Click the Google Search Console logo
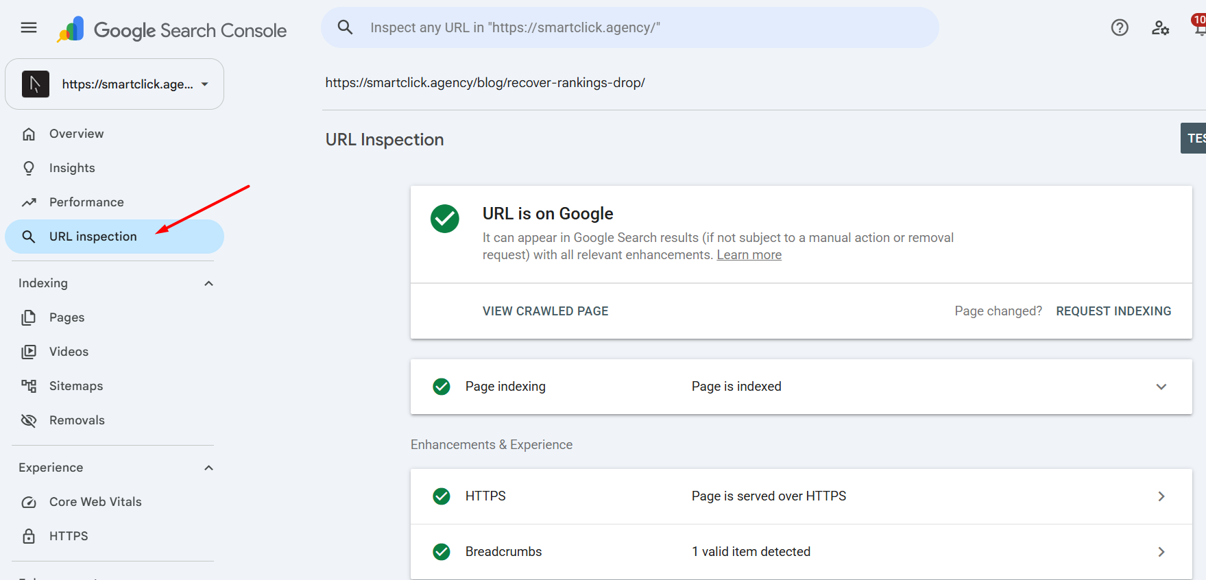1206x580 pixels. 171,29
